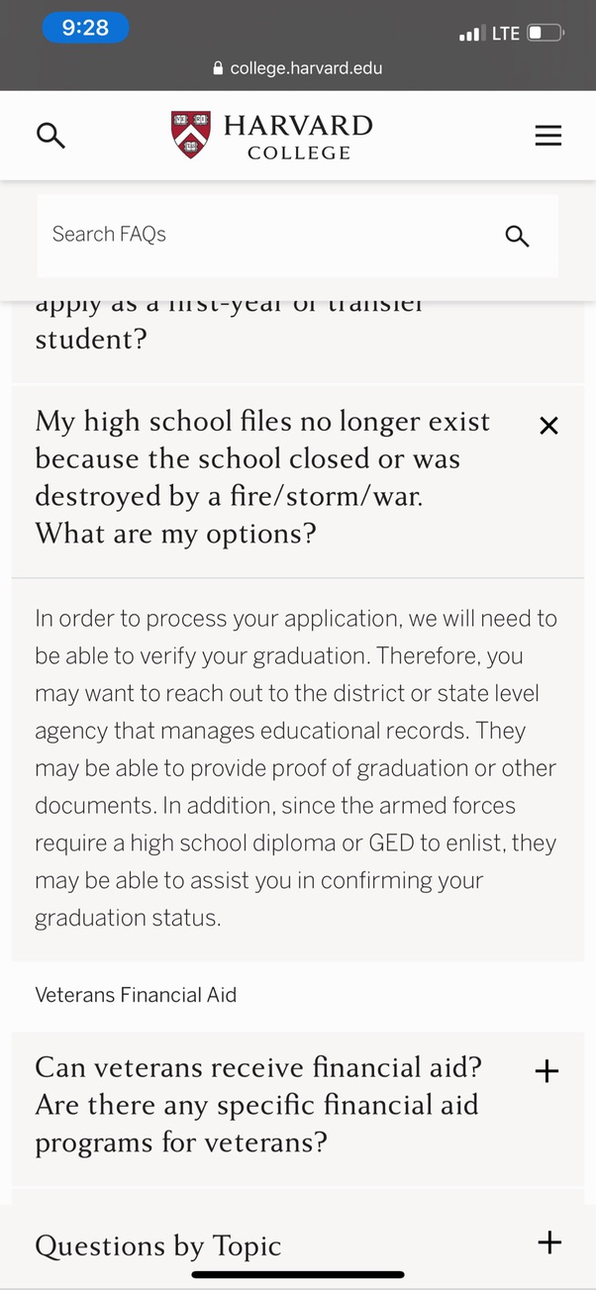Open the hamburger navigation menu

pos(547,136)
